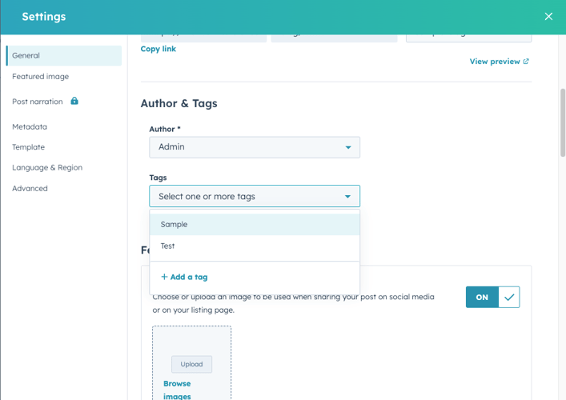Switch to the Metadata section
Image resolution: width=566 pixels, height=400 pixels.
click(x=30, y=127)
